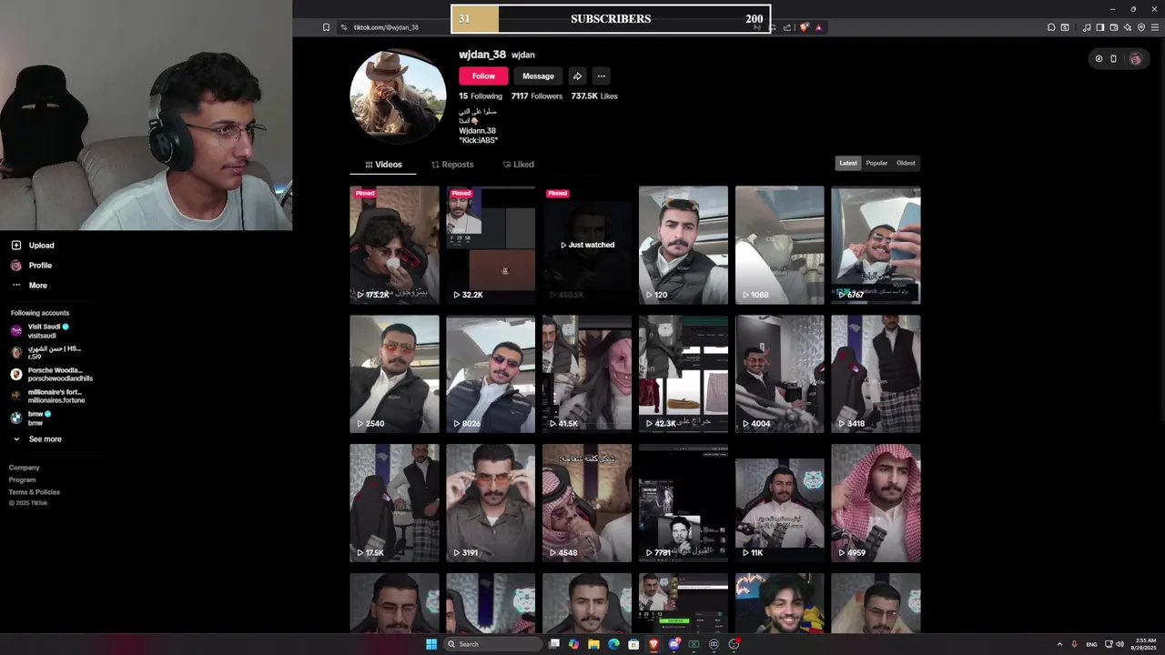
Task: Click the wjdan_38 profile picture
Action: pos(398,95)
